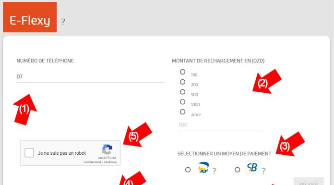Click the E-Flexy orange logo tile
This screenshot has height=185, width=334.
(x=30, y=17)
